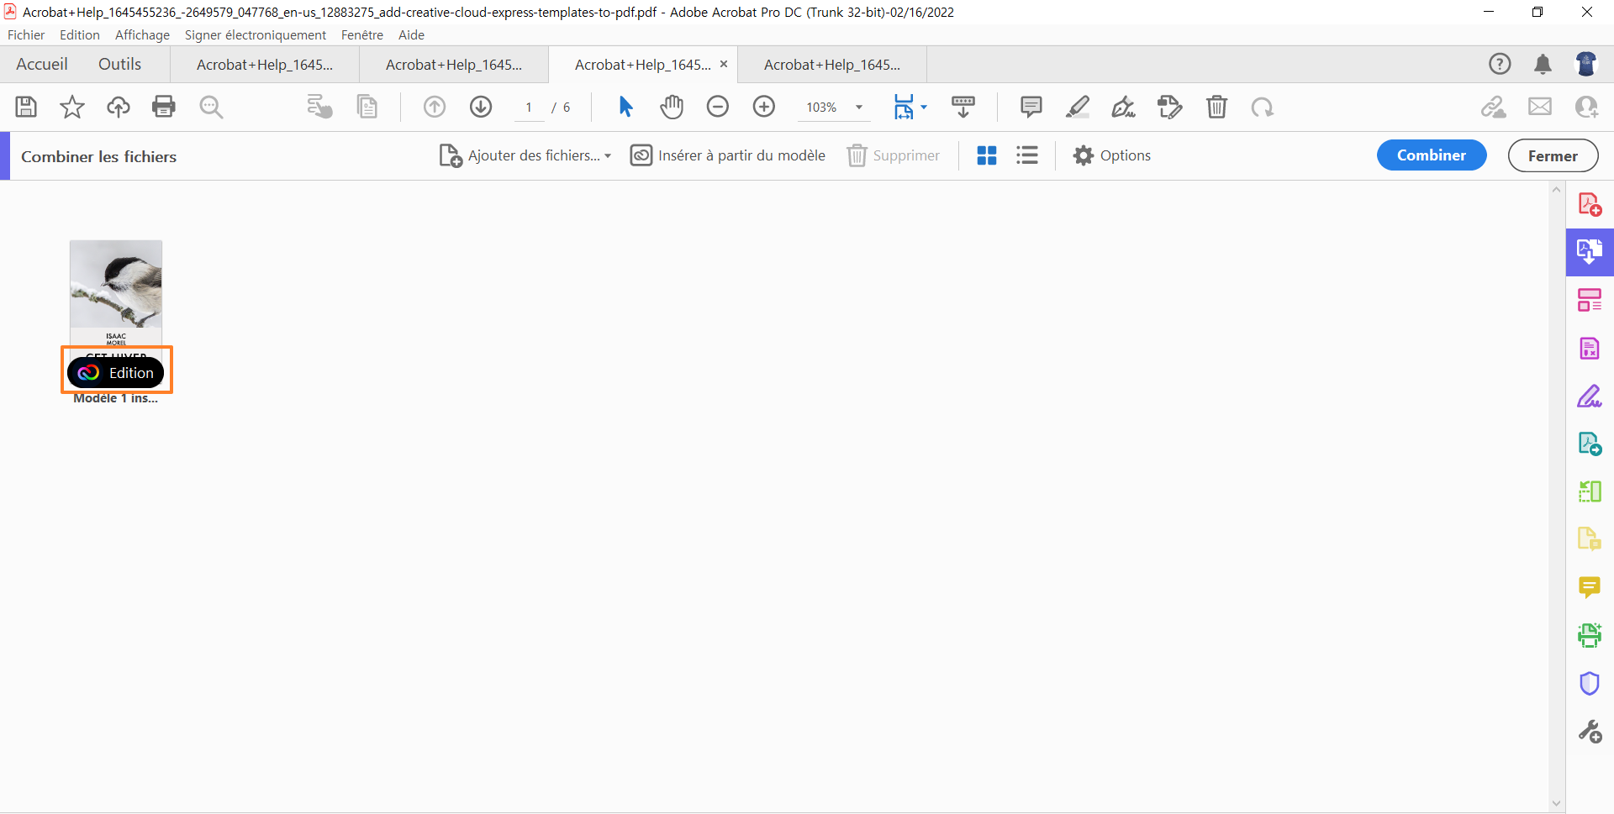Show notifications bell
Image resolution: width=1614 pixels, height=814 pixels.
(x=1543, y=64)
